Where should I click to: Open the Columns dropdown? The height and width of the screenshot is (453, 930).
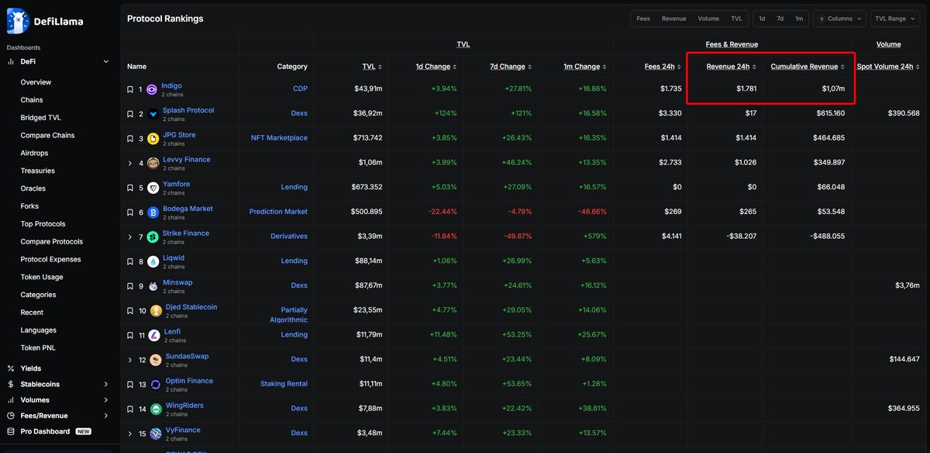tap(840, 19)
